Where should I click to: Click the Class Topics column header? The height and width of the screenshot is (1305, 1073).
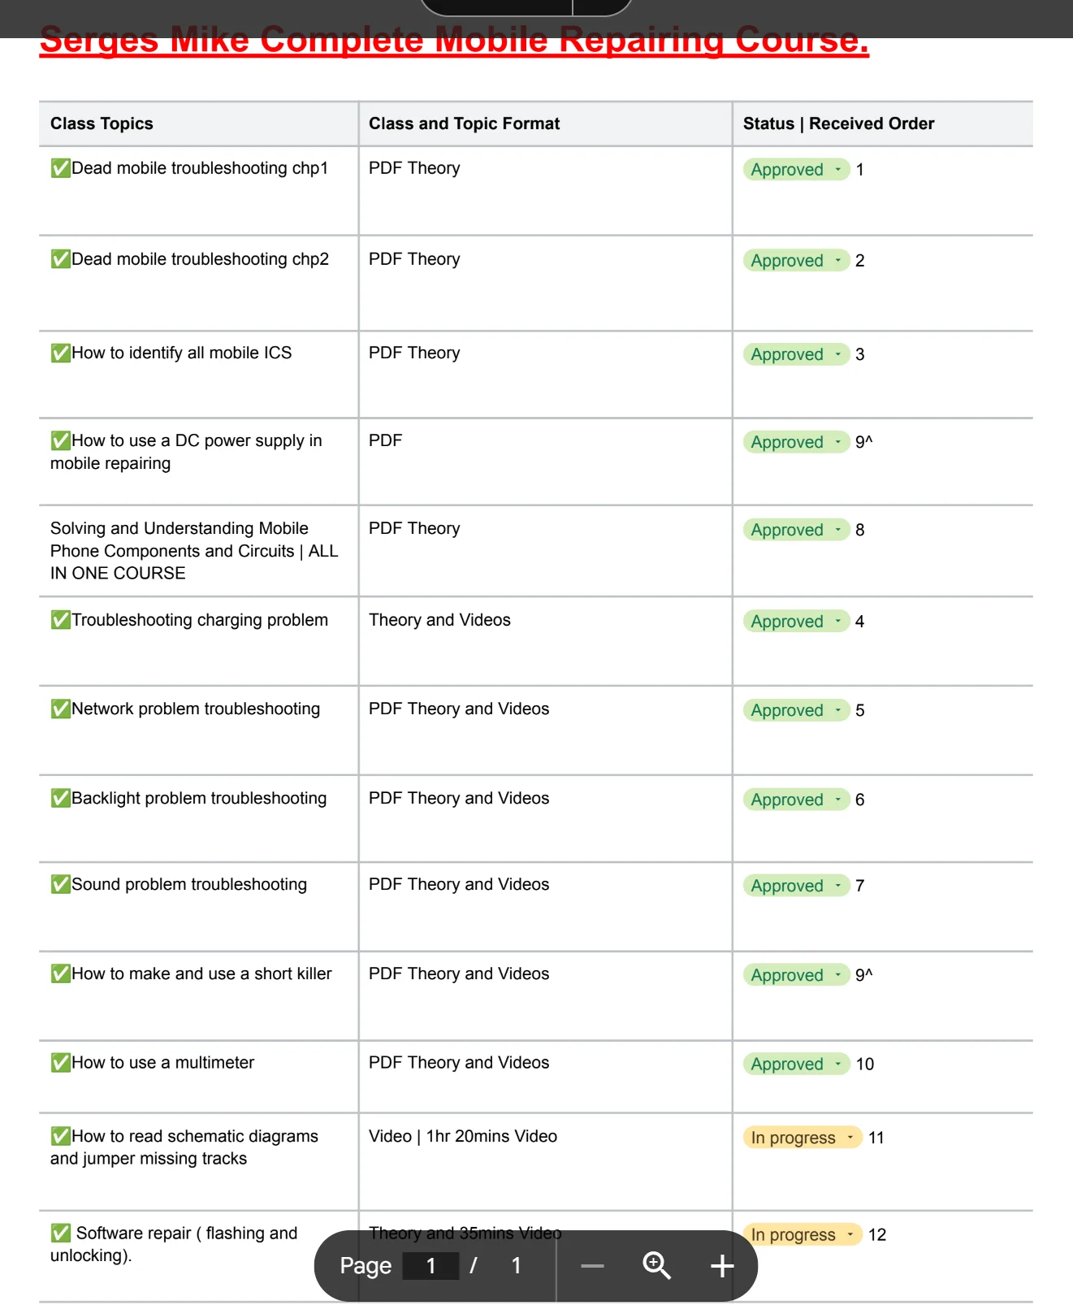pos(102,124)
